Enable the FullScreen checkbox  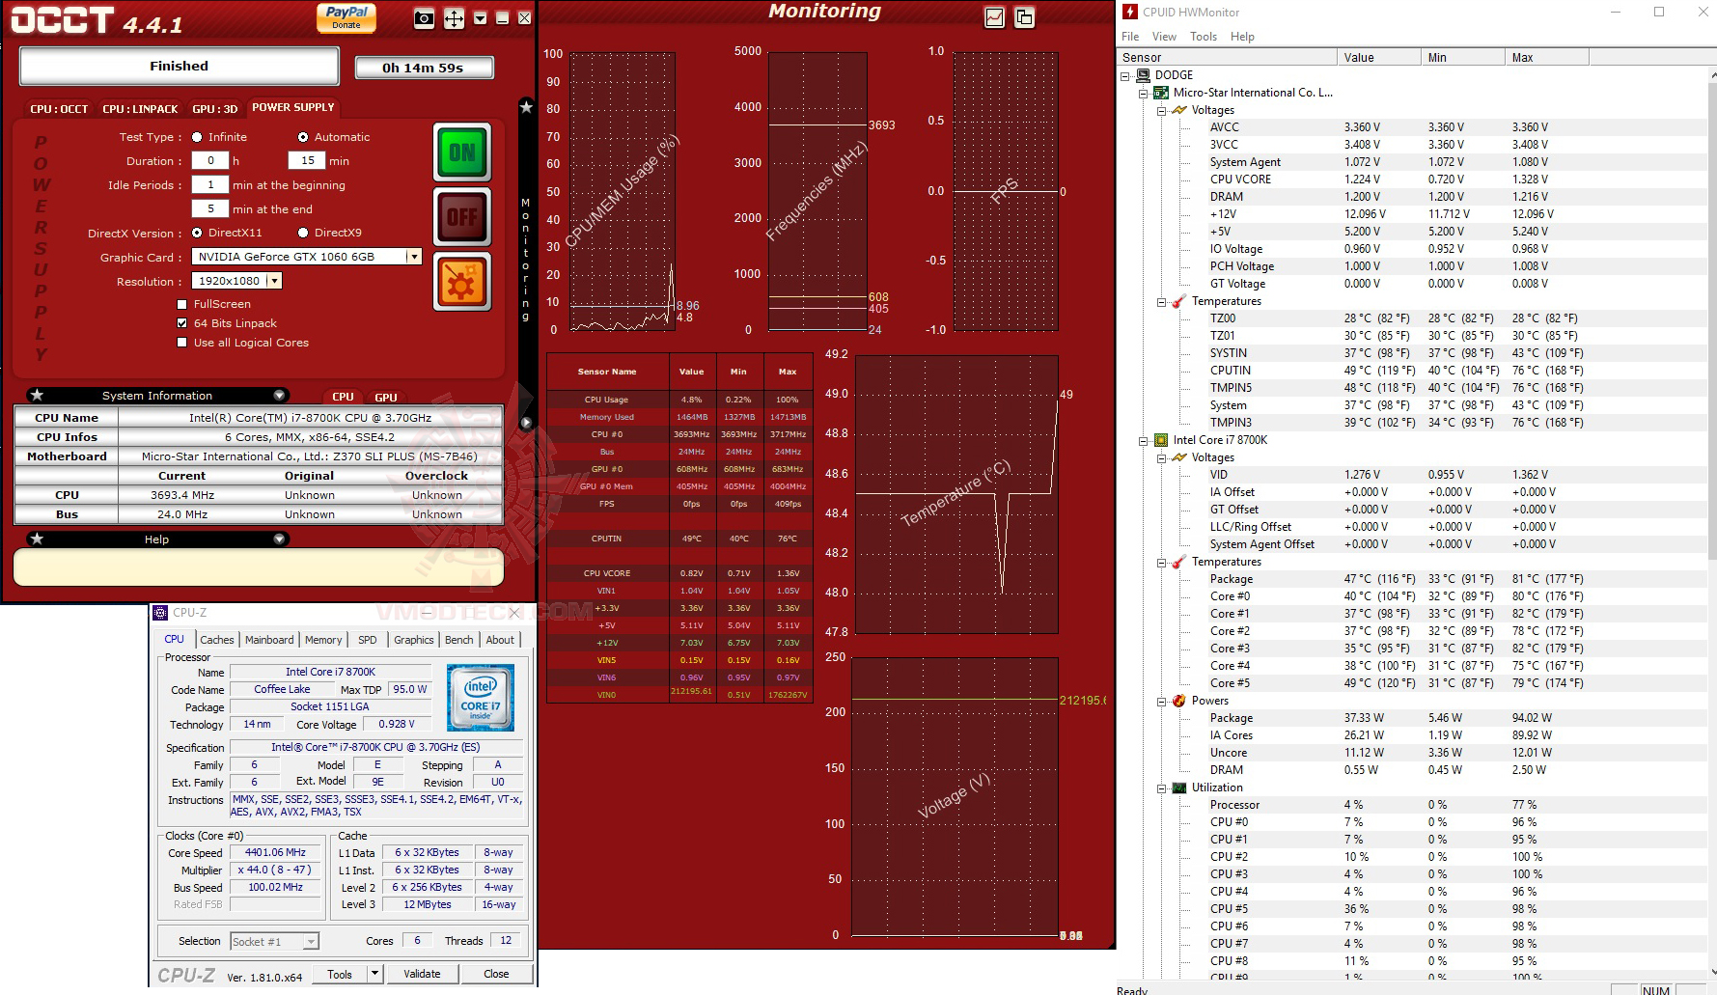pyautogui.click(x=182, y=304)
